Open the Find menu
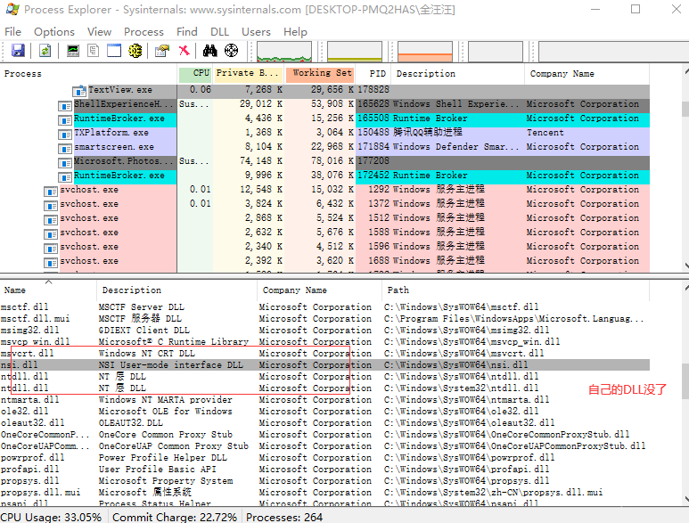689x523 pixels. [187, 32]
